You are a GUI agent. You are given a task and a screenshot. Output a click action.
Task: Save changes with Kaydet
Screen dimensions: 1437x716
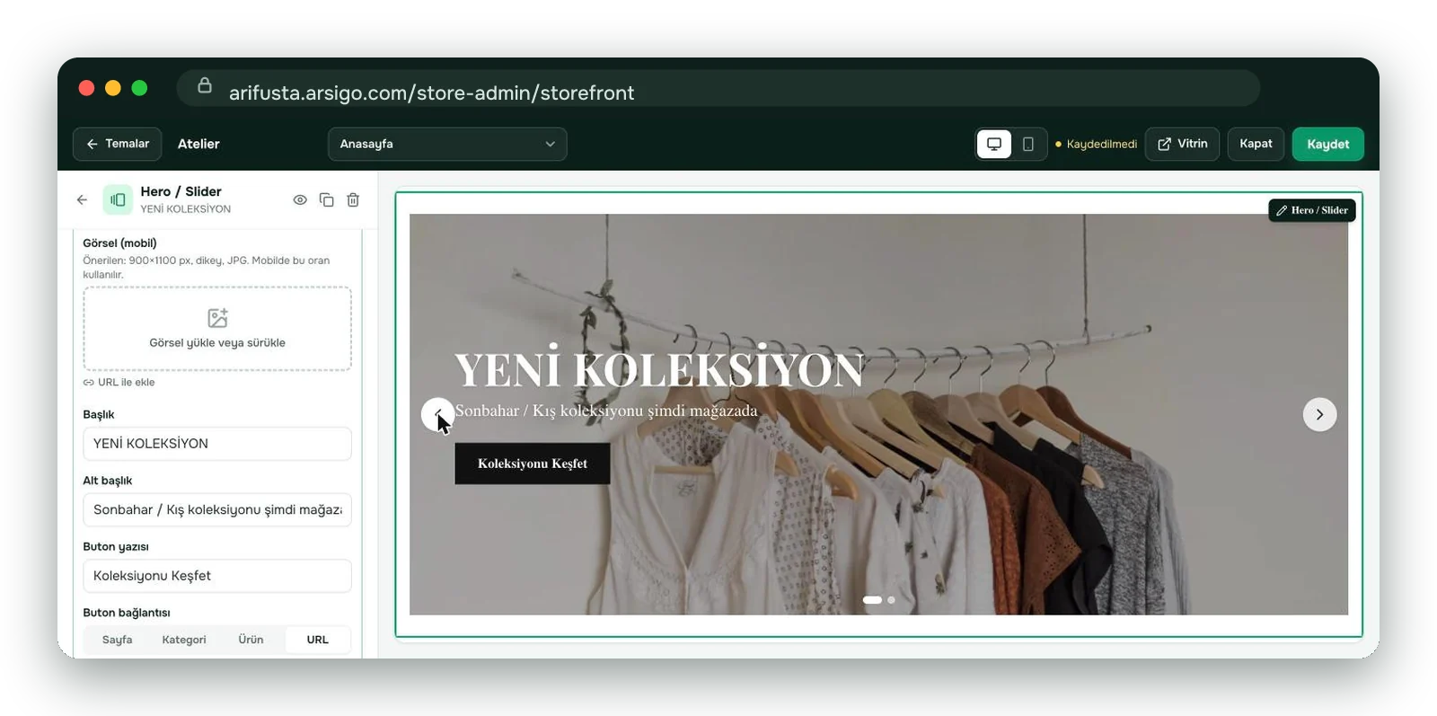point(1327,144)
